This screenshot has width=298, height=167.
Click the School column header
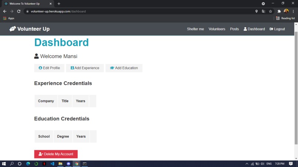point(44,136)
